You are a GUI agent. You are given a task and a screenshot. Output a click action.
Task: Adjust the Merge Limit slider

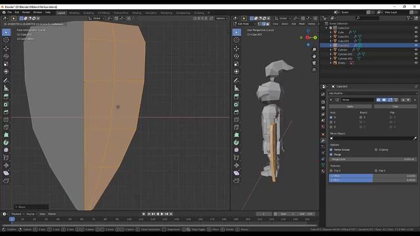click(373, 159)
